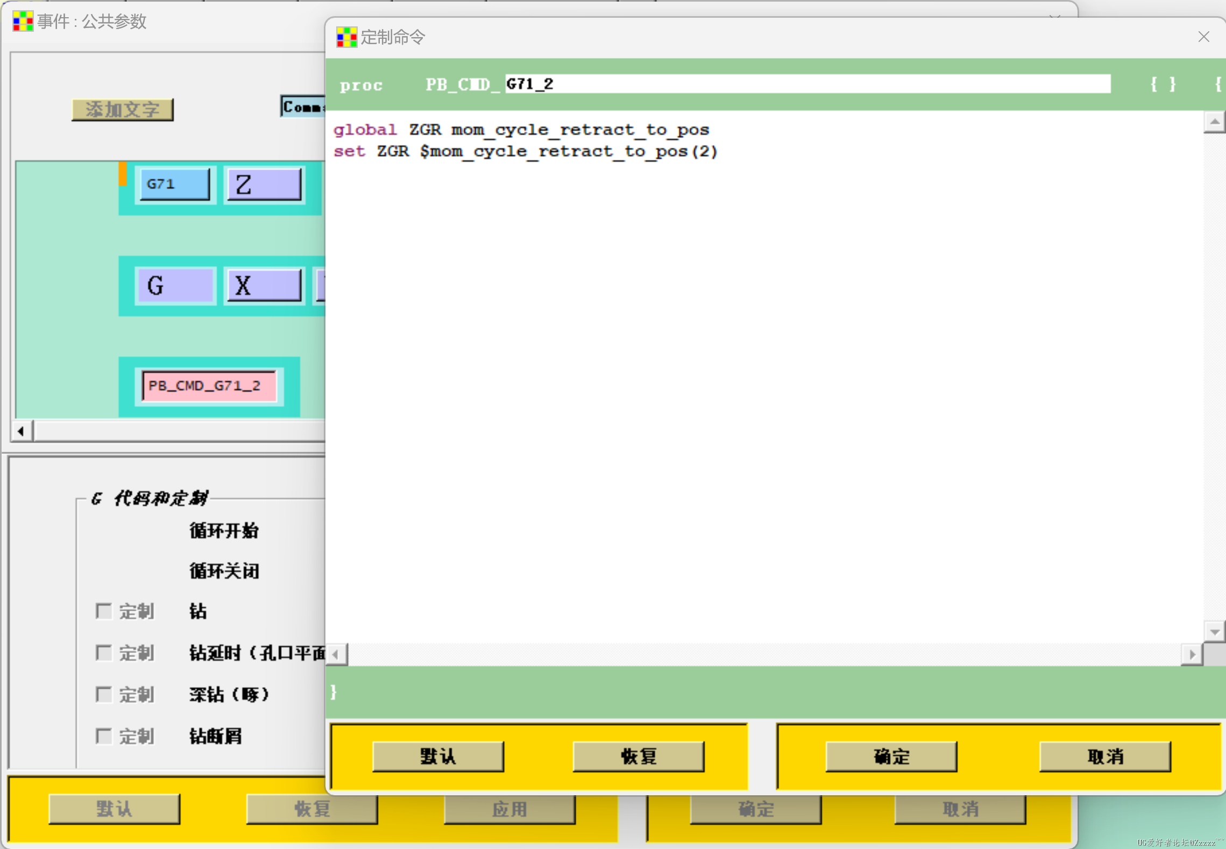Cancel the 定制命令 dialog with 取消

click(1105, 756)
